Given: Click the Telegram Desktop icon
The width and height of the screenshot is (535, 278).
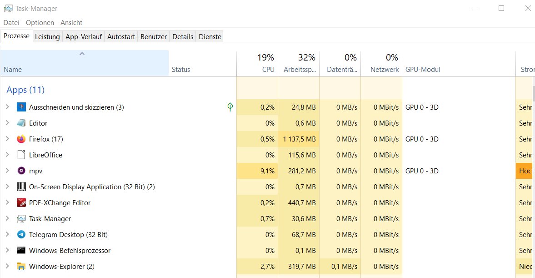Looking at the screenshot, I should click(21, 235).
